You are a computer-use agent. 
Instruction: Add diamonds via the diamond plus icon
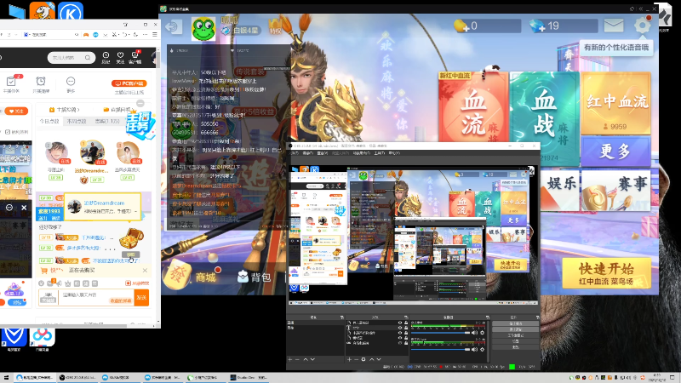tap(537, 26)
